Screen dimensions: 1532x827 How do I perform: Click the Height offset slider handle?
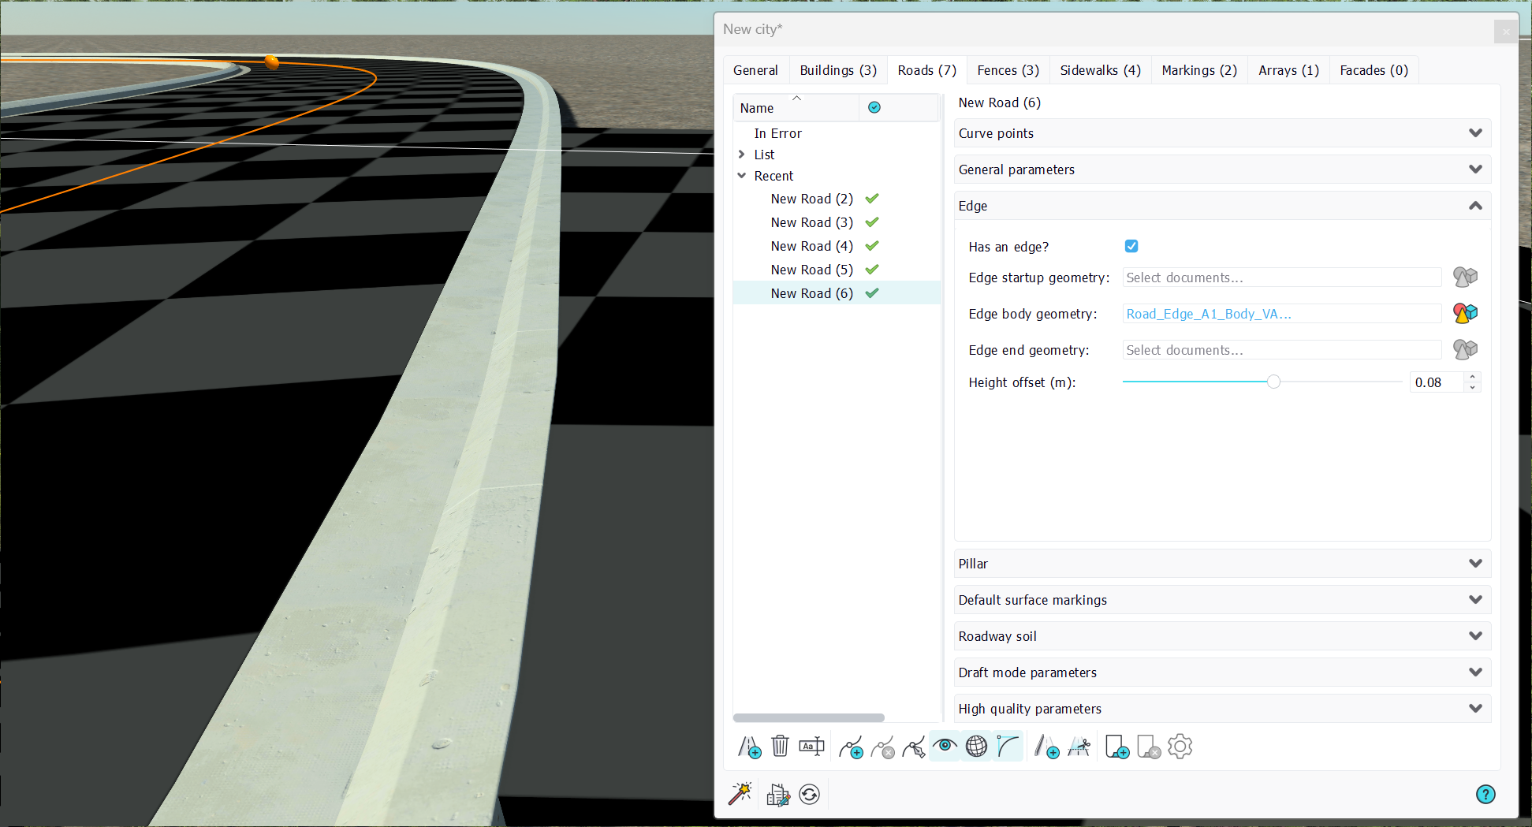tap(1273, 382)
